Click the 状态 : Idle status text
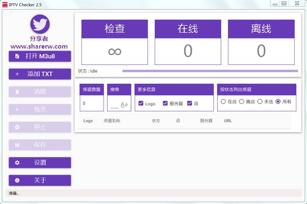The height and width of the screenshot is (204, 307). pos(88,71)
